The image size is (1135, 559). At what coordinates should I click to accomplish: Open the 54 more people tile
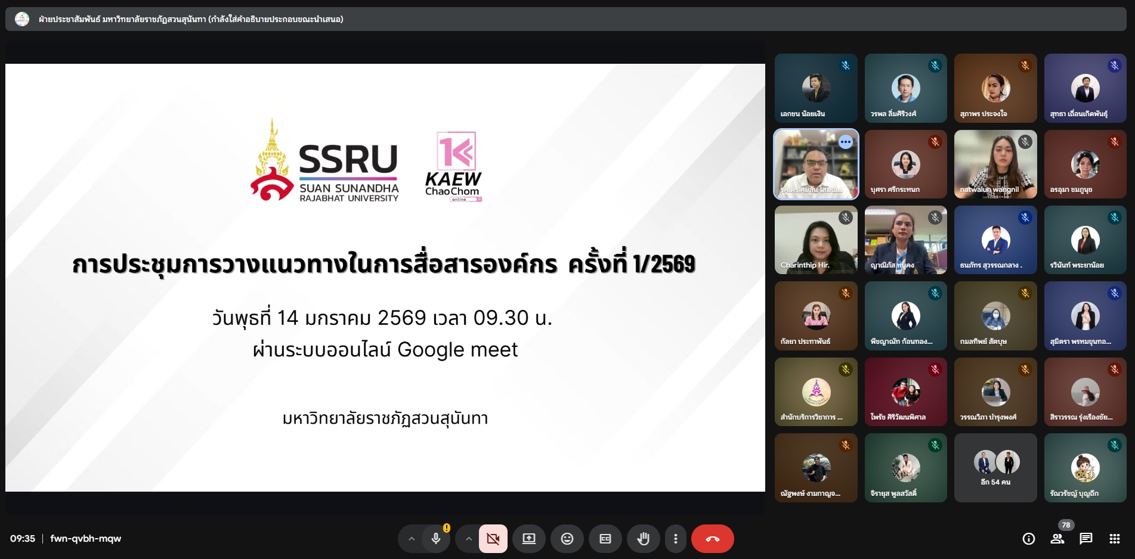[995, 468]
